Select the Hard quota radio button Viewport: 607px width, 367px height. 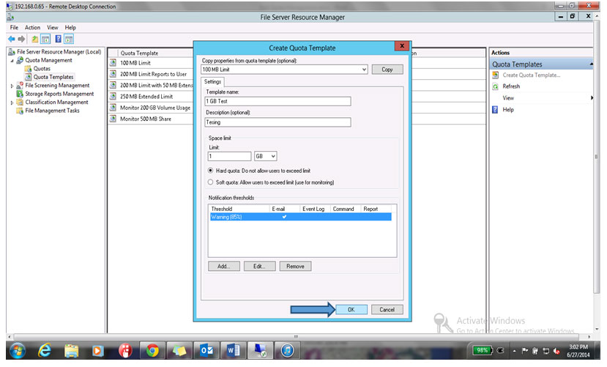(x=211, y=171)
